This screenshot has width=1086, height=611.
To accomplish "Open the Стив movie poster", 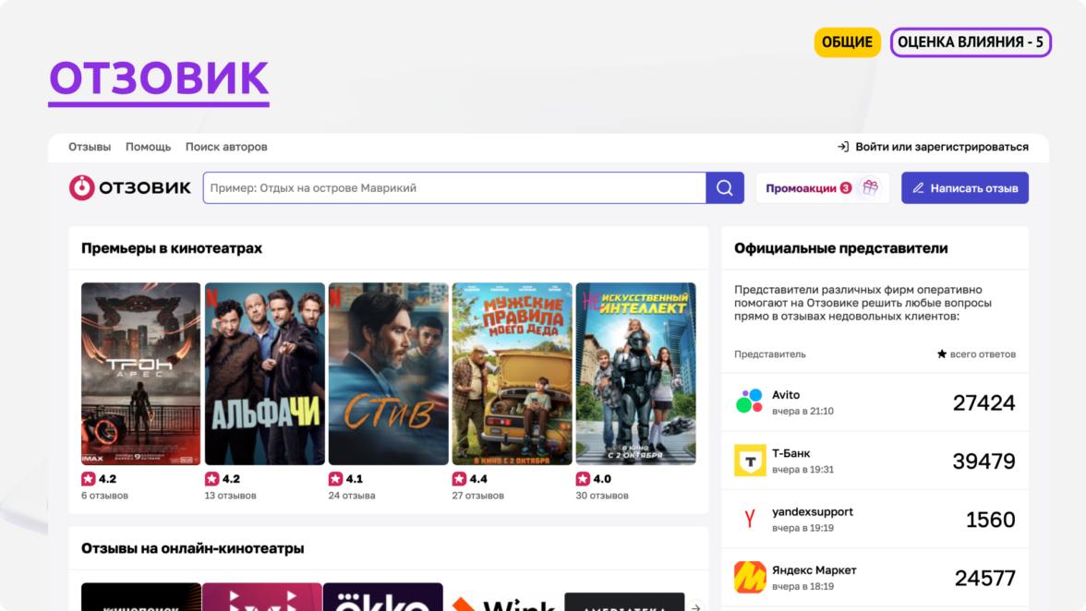I will [388, 373].
